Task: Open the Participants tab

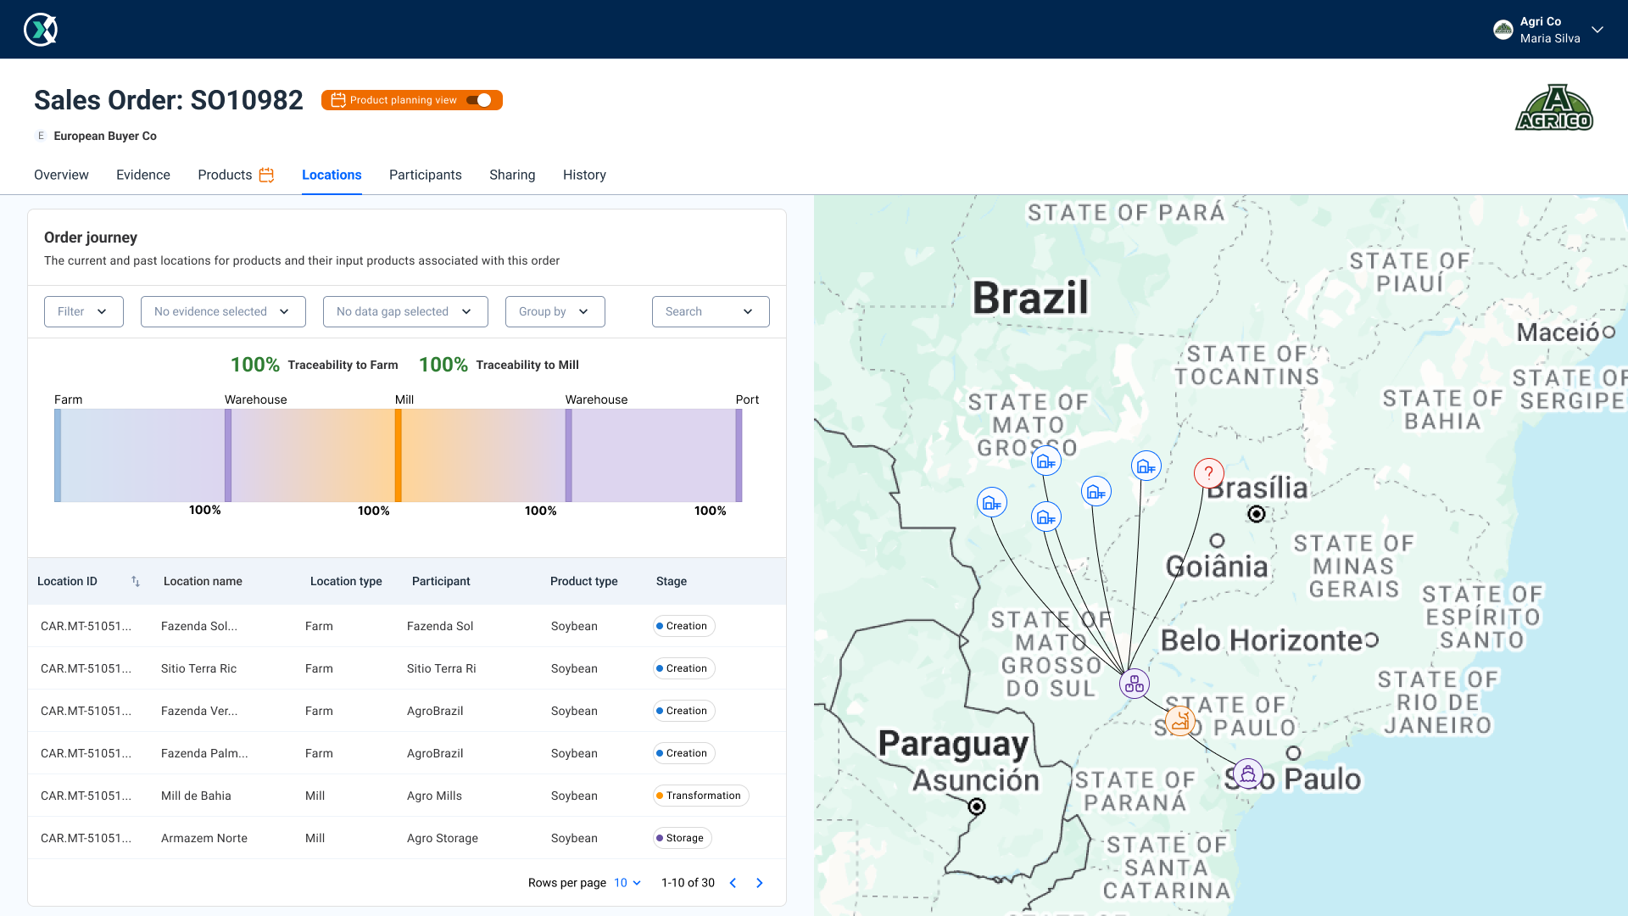Action: [x=426, y=175]
